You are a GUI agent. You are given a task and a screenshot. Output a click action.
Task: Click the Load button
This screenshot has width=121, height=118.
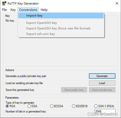(x=102, y=83)
